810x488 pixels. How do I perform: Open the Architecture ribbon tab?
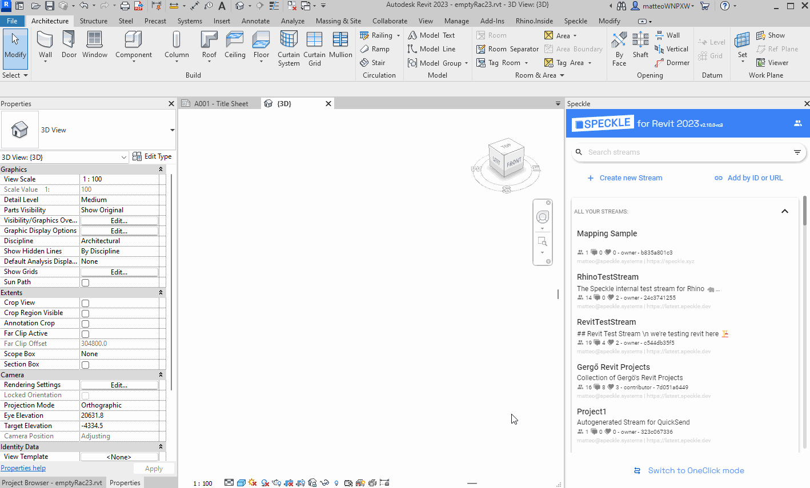click(50, 21)
